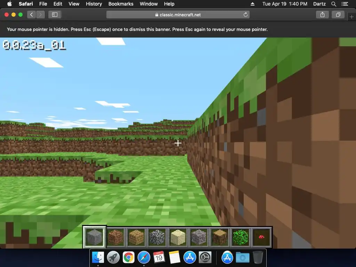Screen dimensions: 356x267
Task: Open the History menu
Action: click(94, 4)
